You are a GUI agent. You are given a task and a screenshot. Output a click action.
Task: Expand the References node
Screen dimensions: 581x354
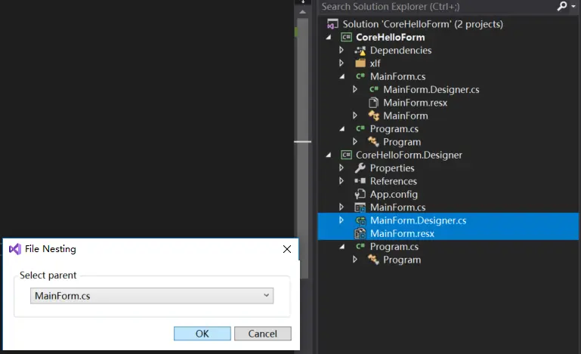341,180
